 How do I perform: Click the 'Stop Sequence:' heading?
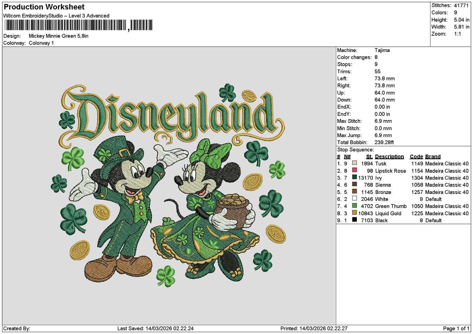tap(355, 149)
